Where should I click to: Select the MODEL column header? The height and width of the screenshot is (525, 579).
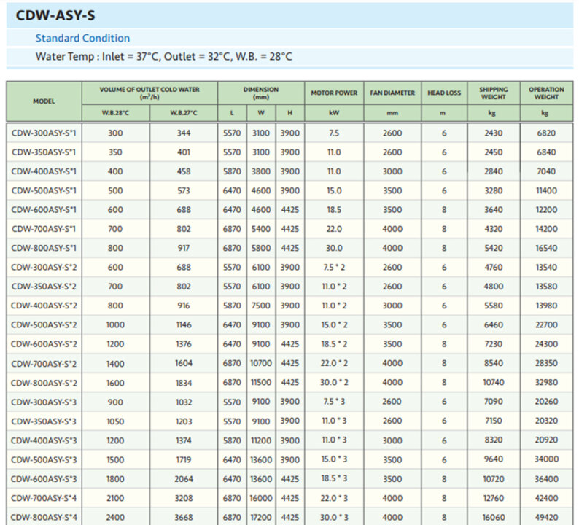coord(44,101)
